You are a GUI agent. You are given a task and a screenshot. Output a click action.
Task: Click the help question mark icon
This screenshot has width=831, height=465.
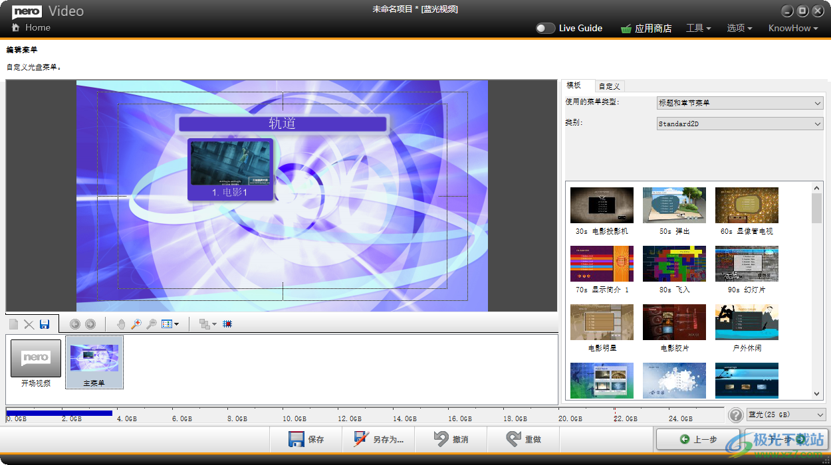coord(735,415)
